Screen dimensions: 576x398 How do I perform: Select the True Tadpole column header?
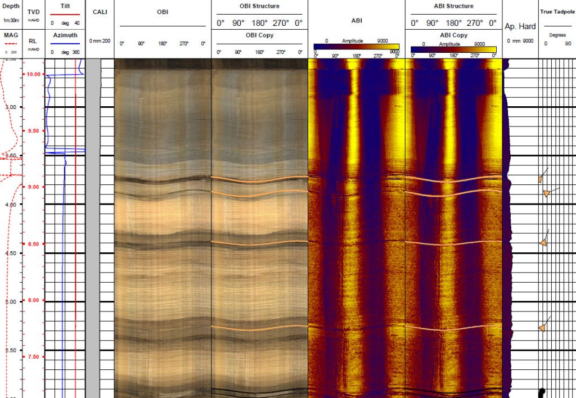pos(557,12)
